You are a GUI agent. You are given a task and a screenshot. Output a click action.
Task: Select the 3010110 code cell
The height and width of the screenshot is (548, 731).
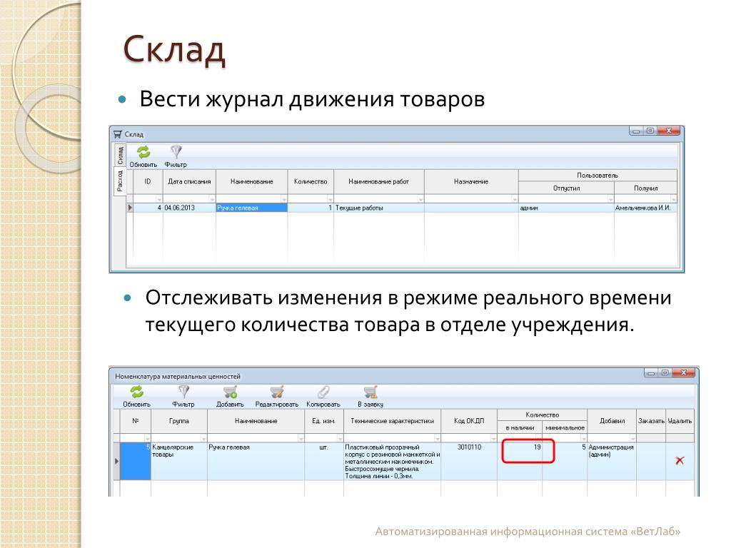pyautogui.click(x=469, y=462)
